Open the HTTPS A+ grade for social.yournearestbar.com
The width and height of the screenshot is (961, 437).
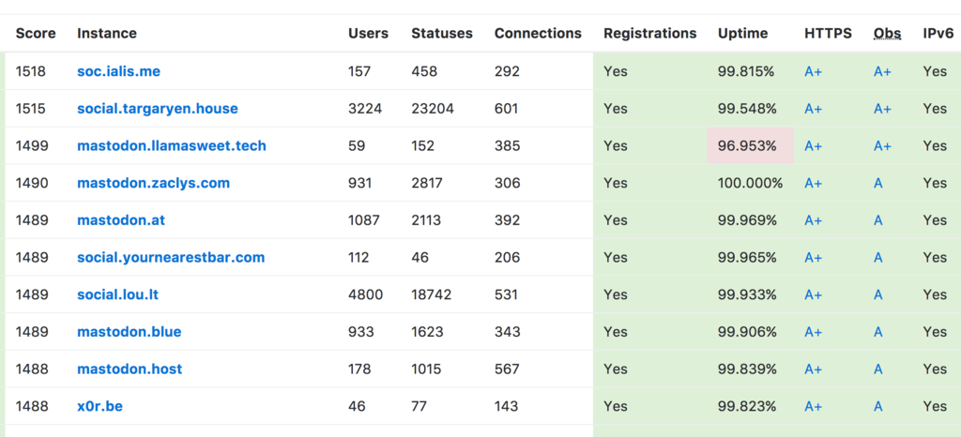pos(814,258)
